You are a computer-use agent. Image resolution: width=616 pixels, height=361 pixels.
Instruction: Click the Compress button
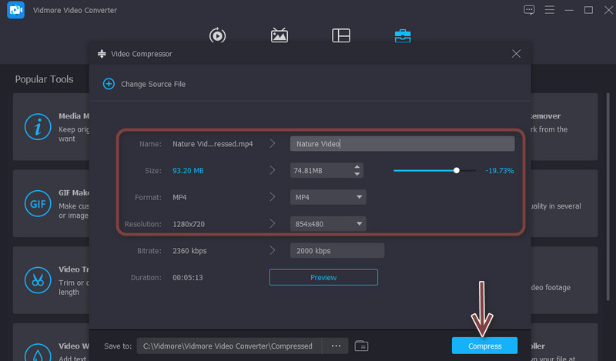coord(484,346)
